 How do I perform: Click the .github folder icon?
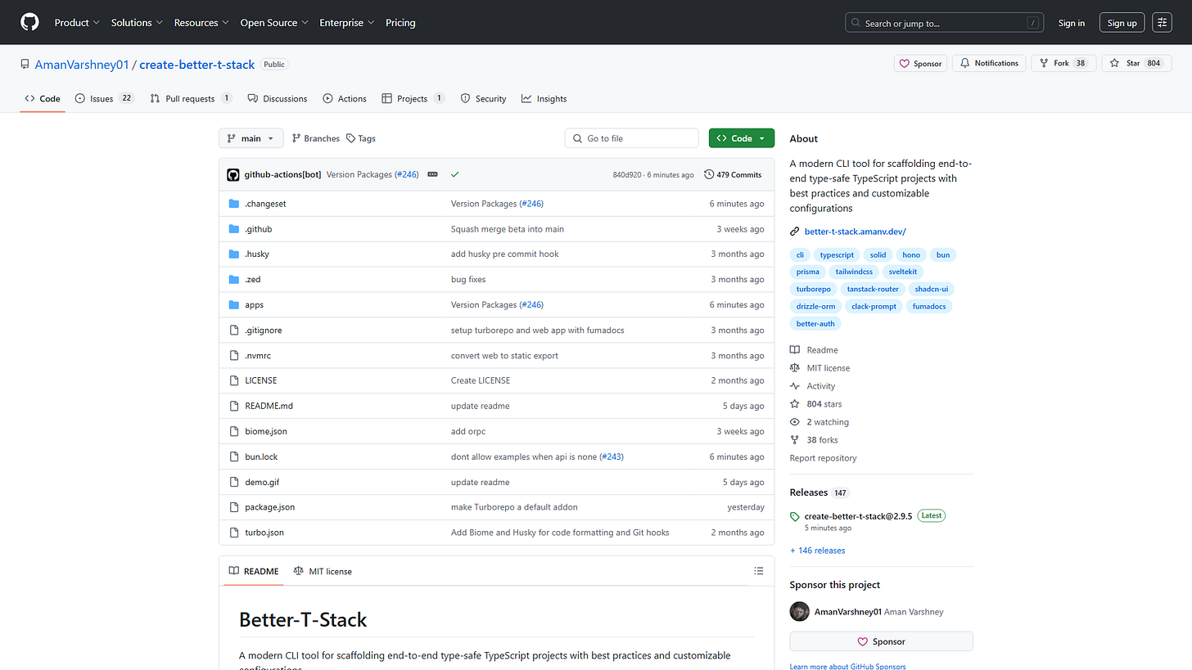(234, 229)
